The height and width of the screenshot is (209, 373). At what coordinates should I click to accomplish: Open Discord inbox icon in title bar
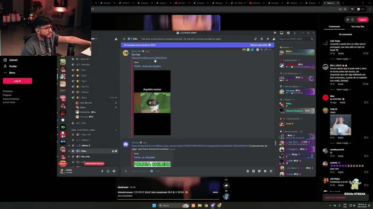tap(281, 33)
